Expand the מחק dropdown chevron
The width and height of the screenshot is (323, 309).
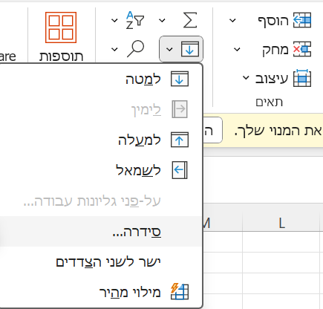[x=237, y=49]
